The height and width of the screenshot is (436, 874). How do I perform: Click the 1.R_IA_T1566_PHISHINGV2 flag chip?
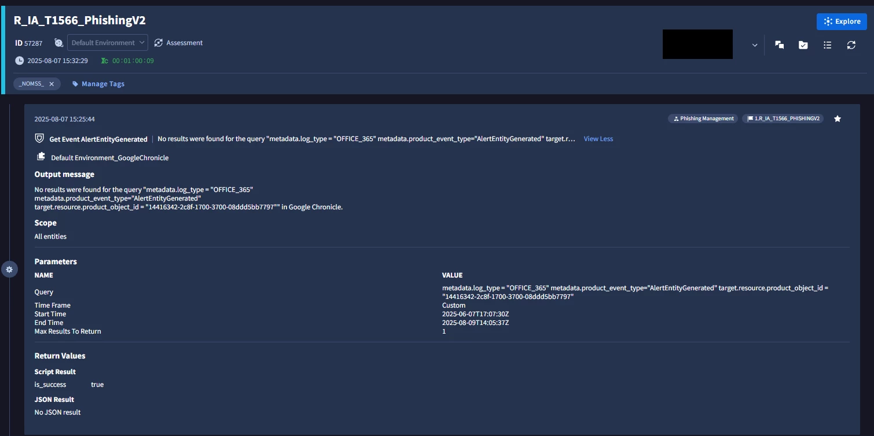coord(783,119)
